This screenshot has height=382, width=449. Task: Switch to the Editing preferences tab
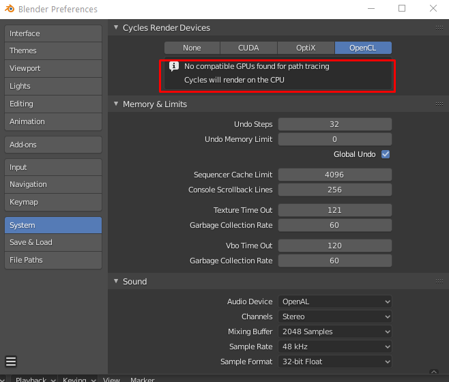click(x=53, y=104)
